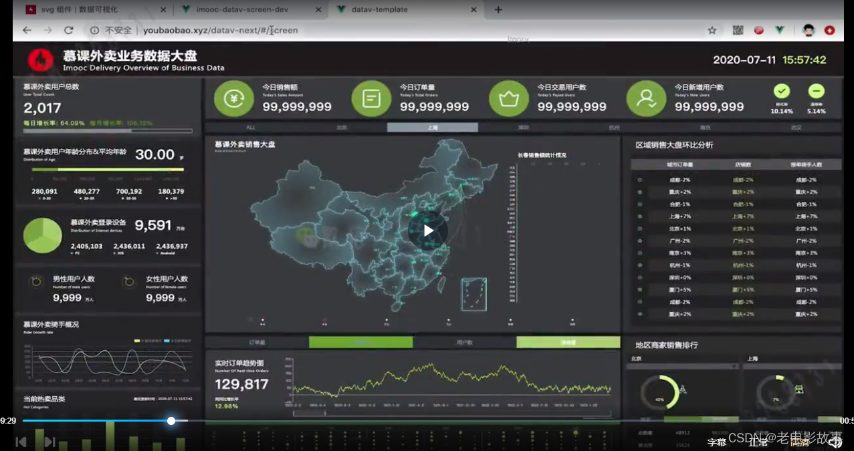Click 上海+7% in the 城市订单量 column
This screenshot has width=854, height=451.
click(x=679, y=216)
